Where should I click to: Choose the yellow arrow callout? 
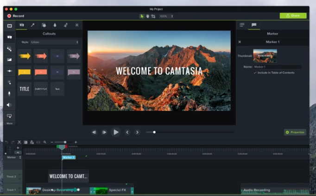(x=25, y=56)
